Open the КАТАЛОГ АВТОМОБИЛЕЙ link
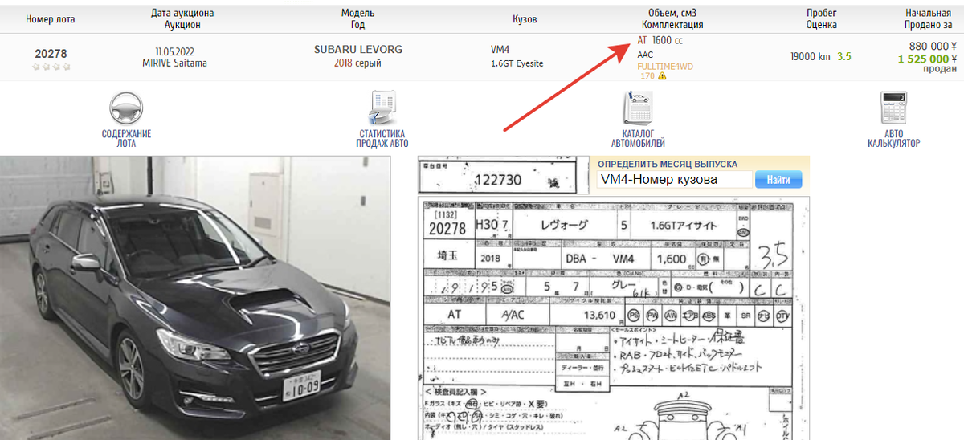 [x=638, y=139]
